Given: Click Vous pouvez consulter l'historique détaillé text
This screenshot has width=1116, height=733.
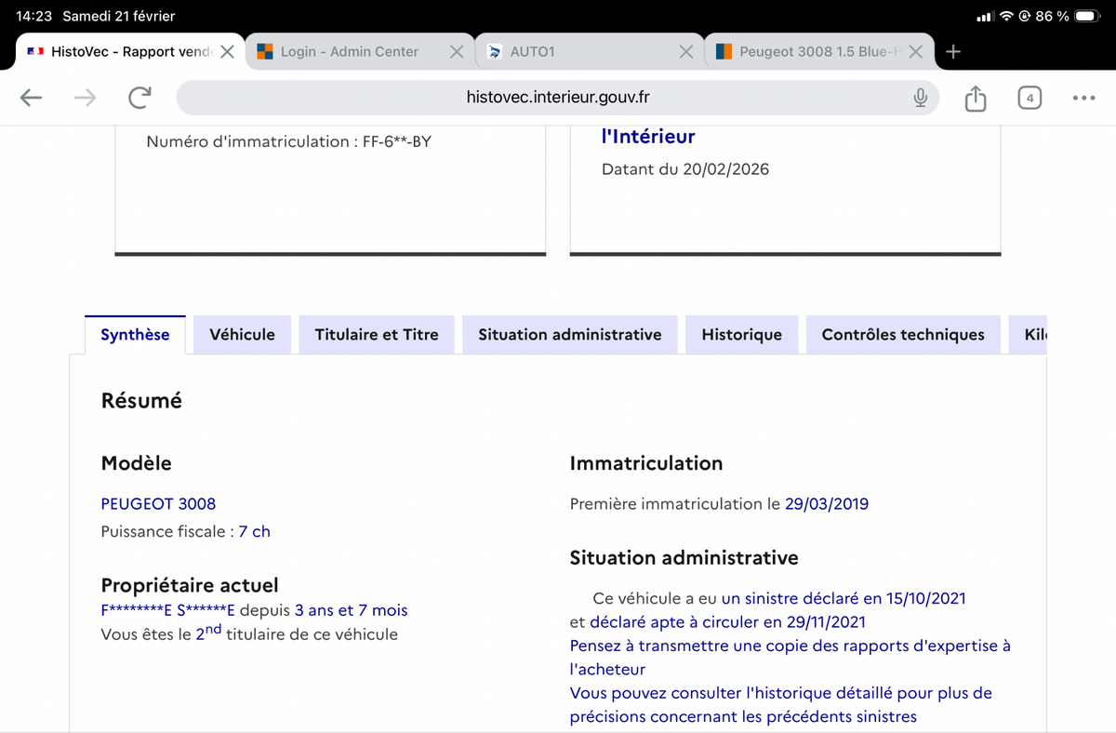Looking at the screenshot, I should coord(780,705).
